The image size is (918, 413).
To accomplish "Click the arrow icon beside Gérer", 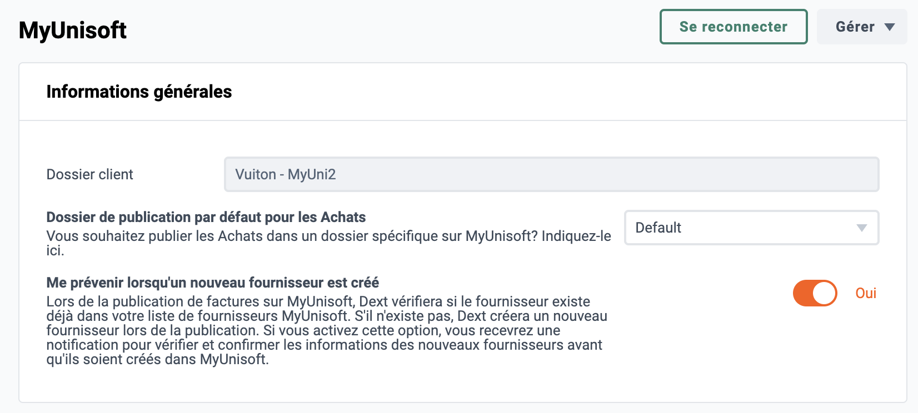I will (890, 27).
